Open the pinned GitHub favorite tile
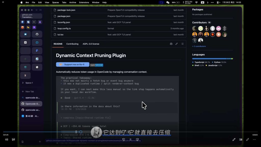Screen dimensions: 261x147 pos(37,34)
